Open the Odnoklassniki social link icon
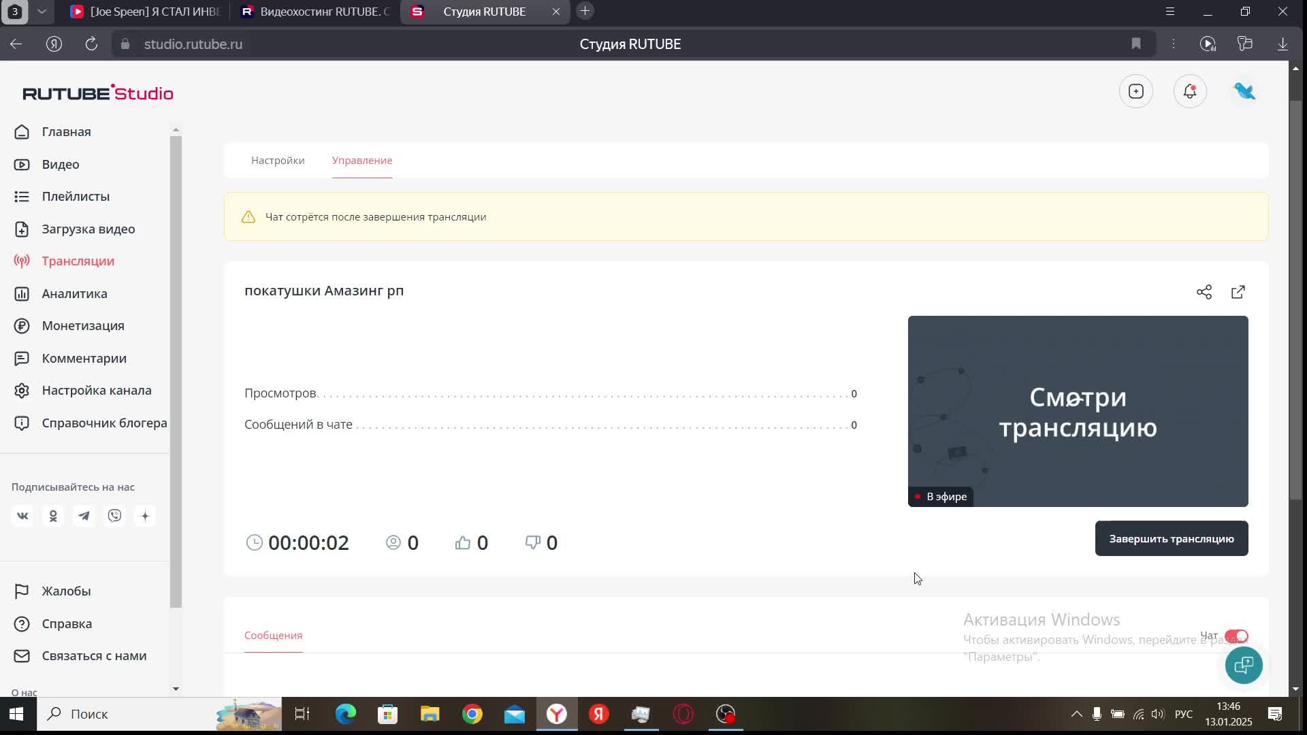 53,516
